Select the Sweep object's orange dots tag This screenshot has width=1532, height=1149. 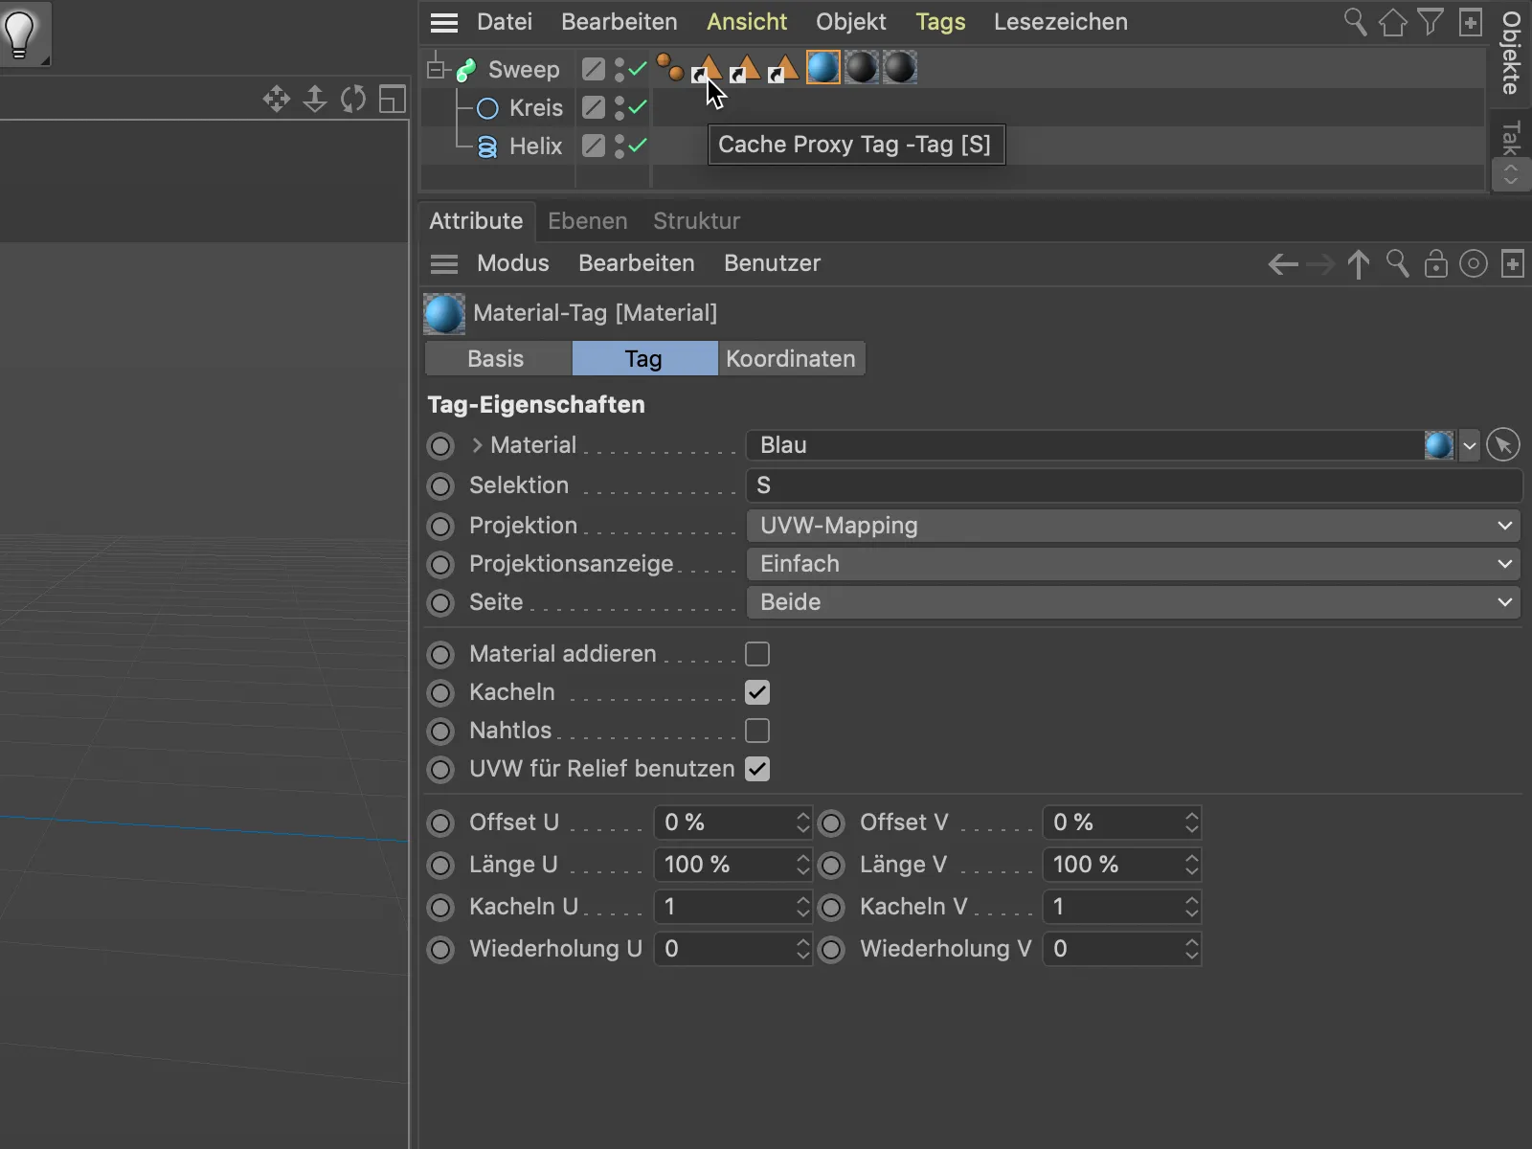(x=670, y=68)
